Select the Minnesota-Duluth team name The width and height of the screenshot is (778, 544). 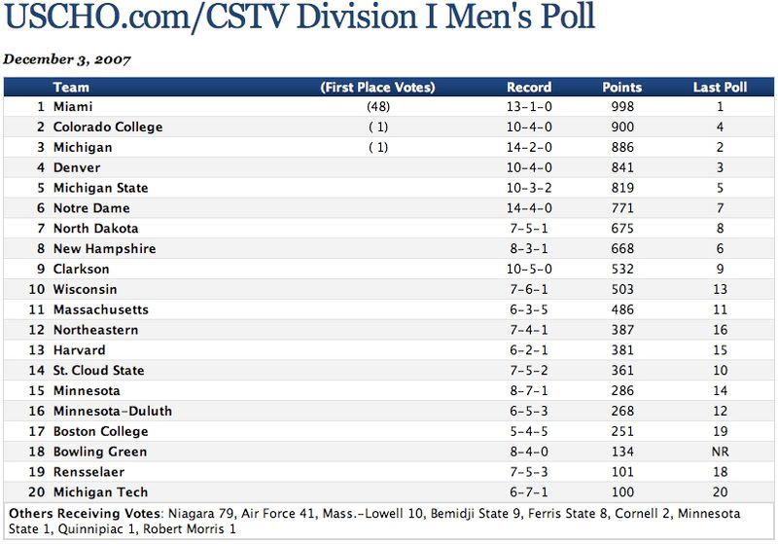[x=113, y=411]
